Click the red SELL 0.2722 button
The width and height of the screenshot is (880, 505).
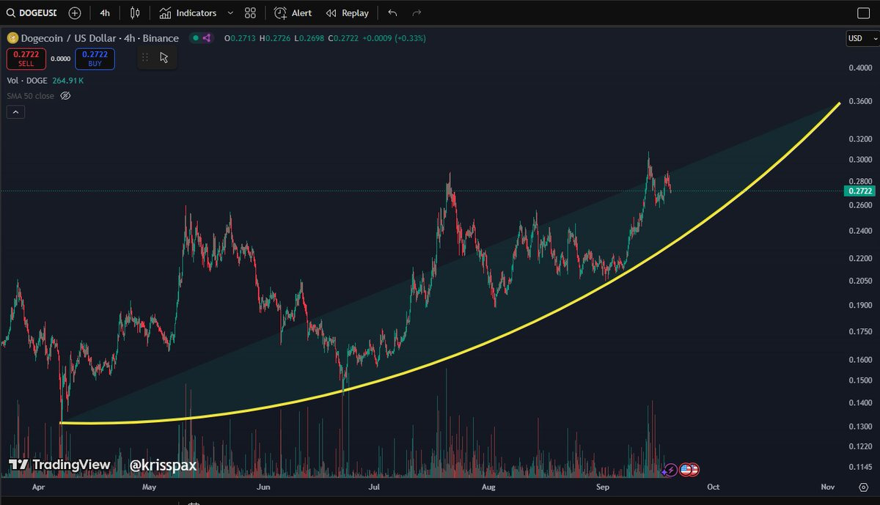[26, 59]
